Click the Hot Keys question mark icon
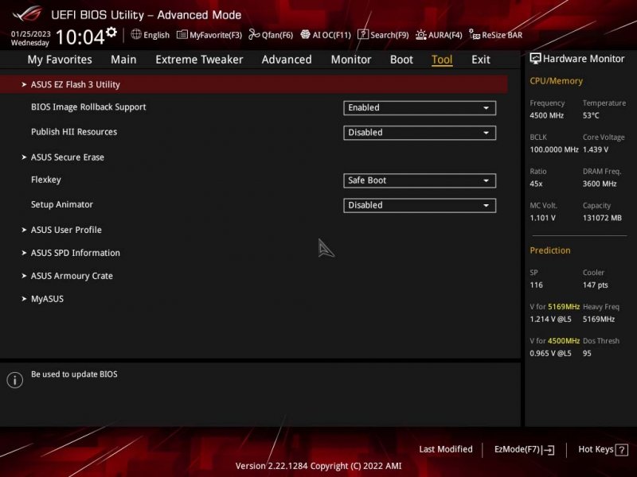 [622, 450]
